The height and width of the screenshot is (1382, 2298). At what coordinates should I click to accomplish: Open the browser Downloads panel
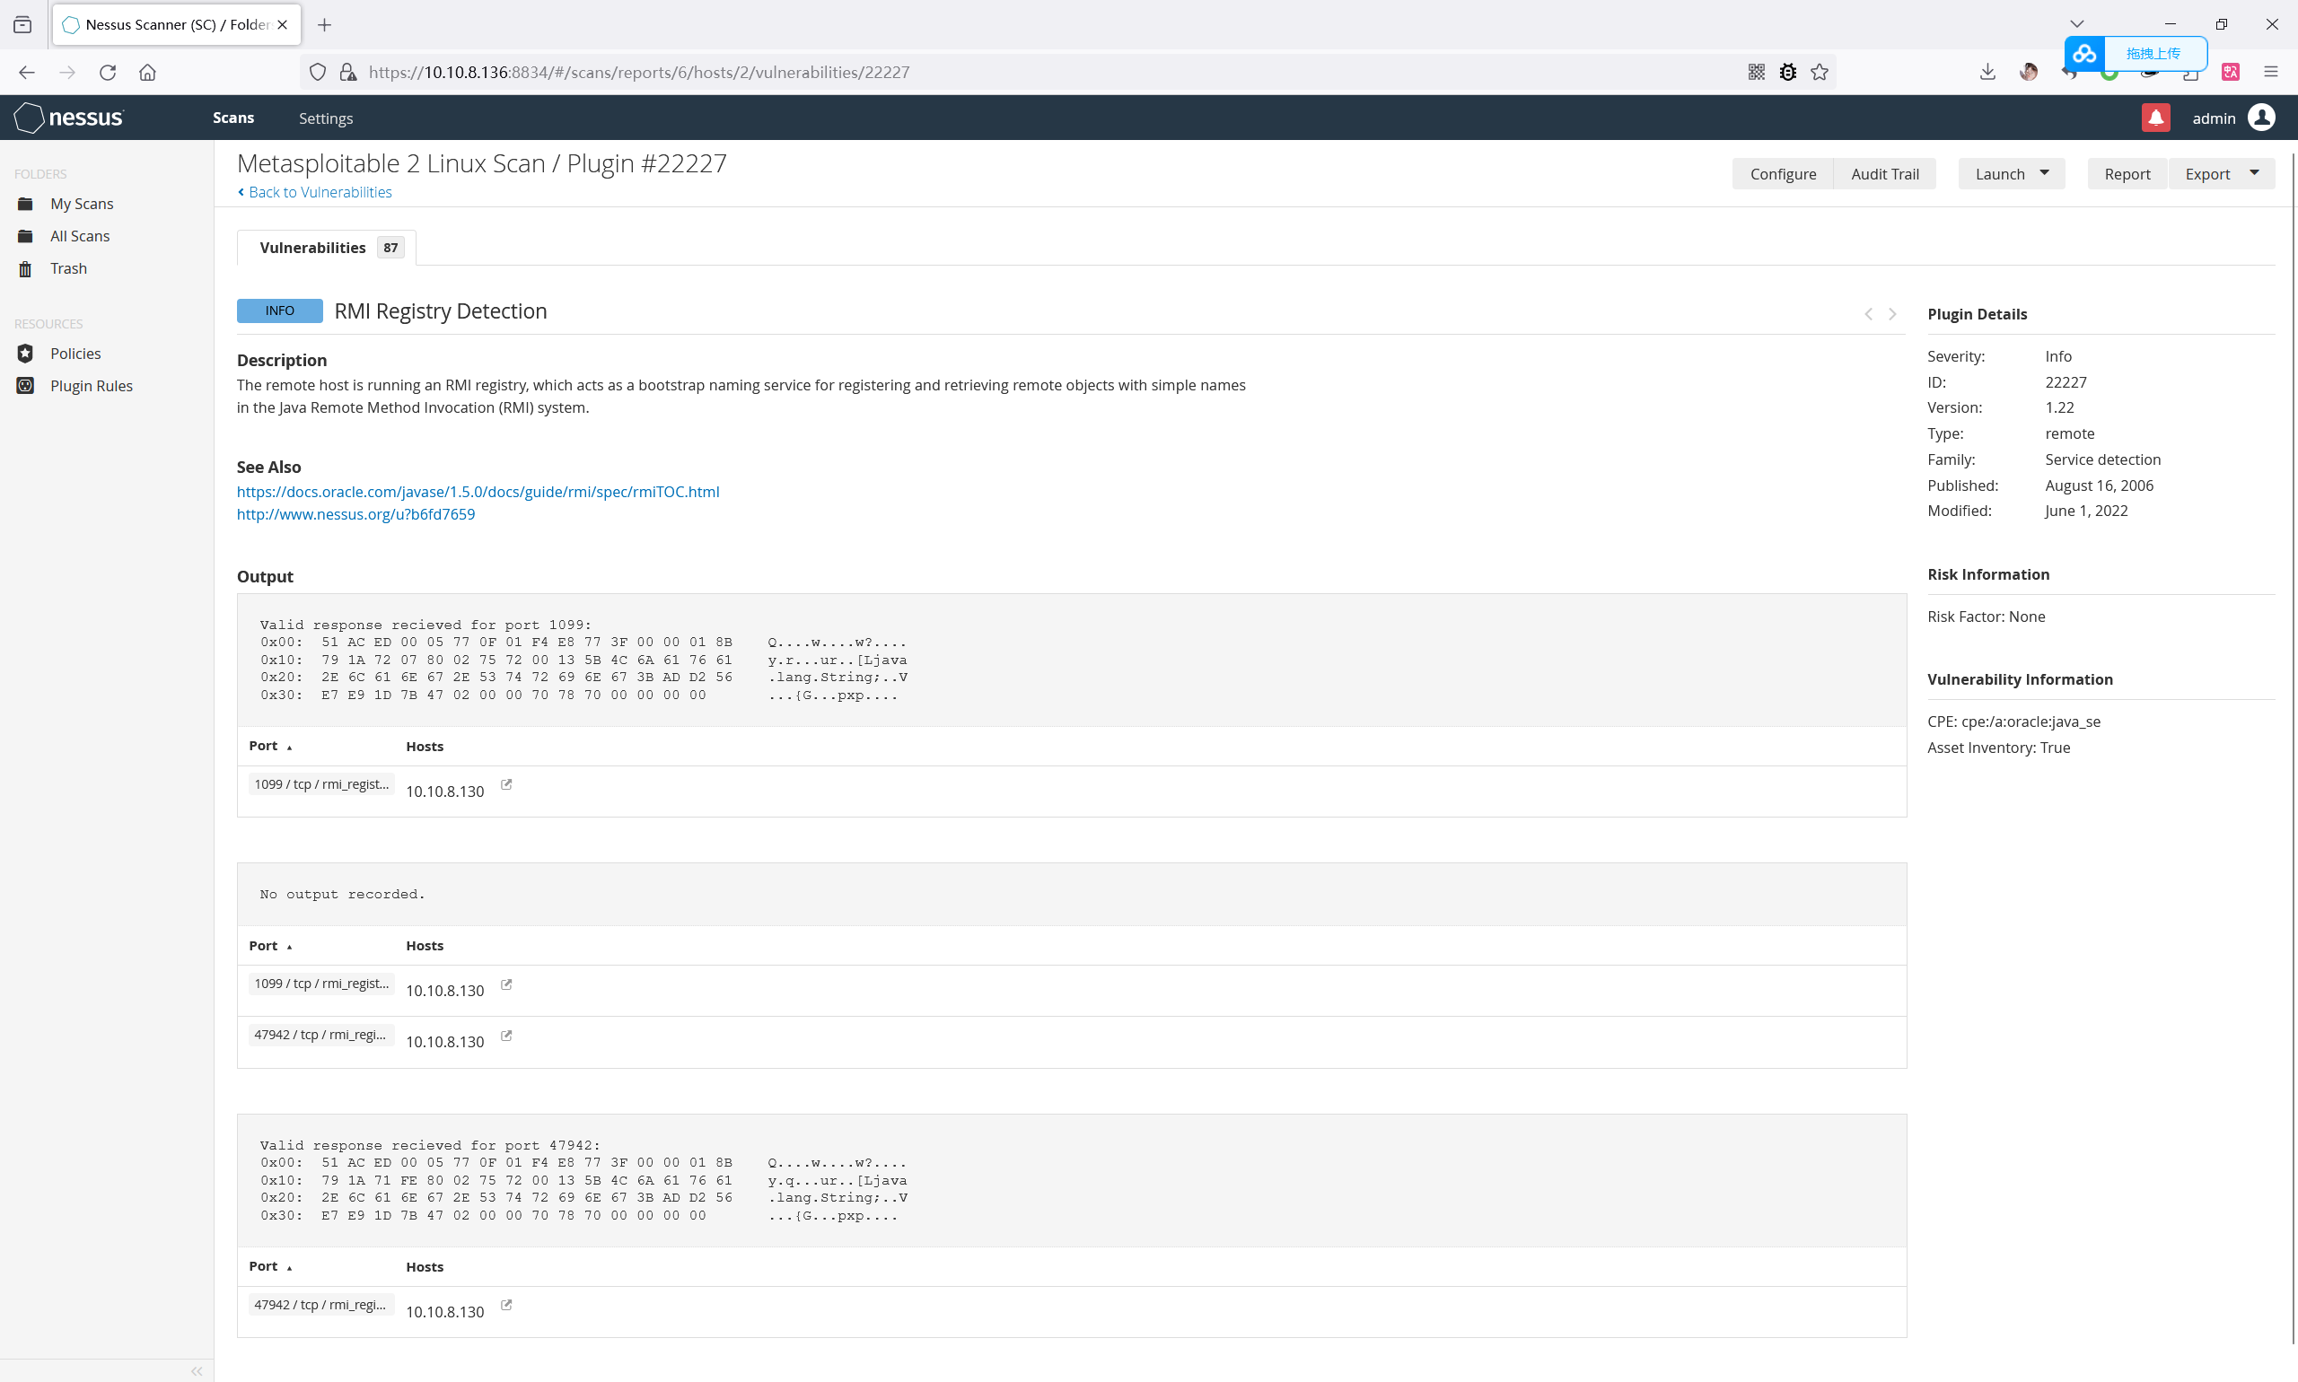1987,72
